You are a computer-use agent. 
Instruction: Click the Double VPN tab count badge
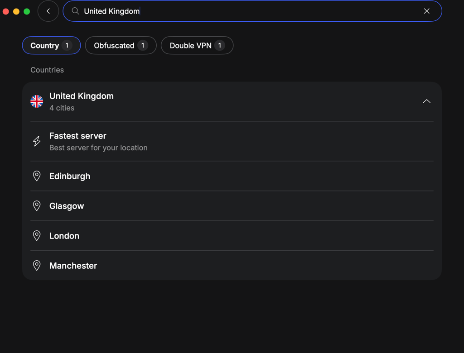(220, 46)
